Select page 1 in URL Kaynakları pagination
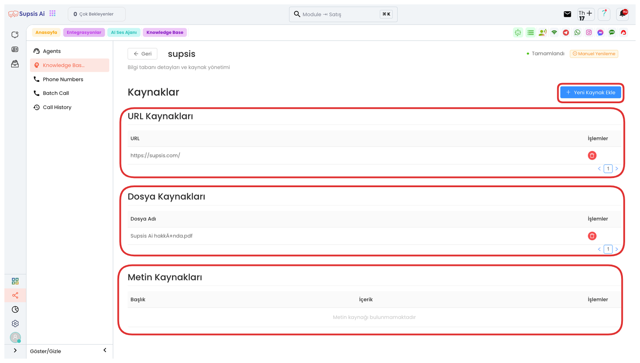640x363 pixels. tap(608, 168)
